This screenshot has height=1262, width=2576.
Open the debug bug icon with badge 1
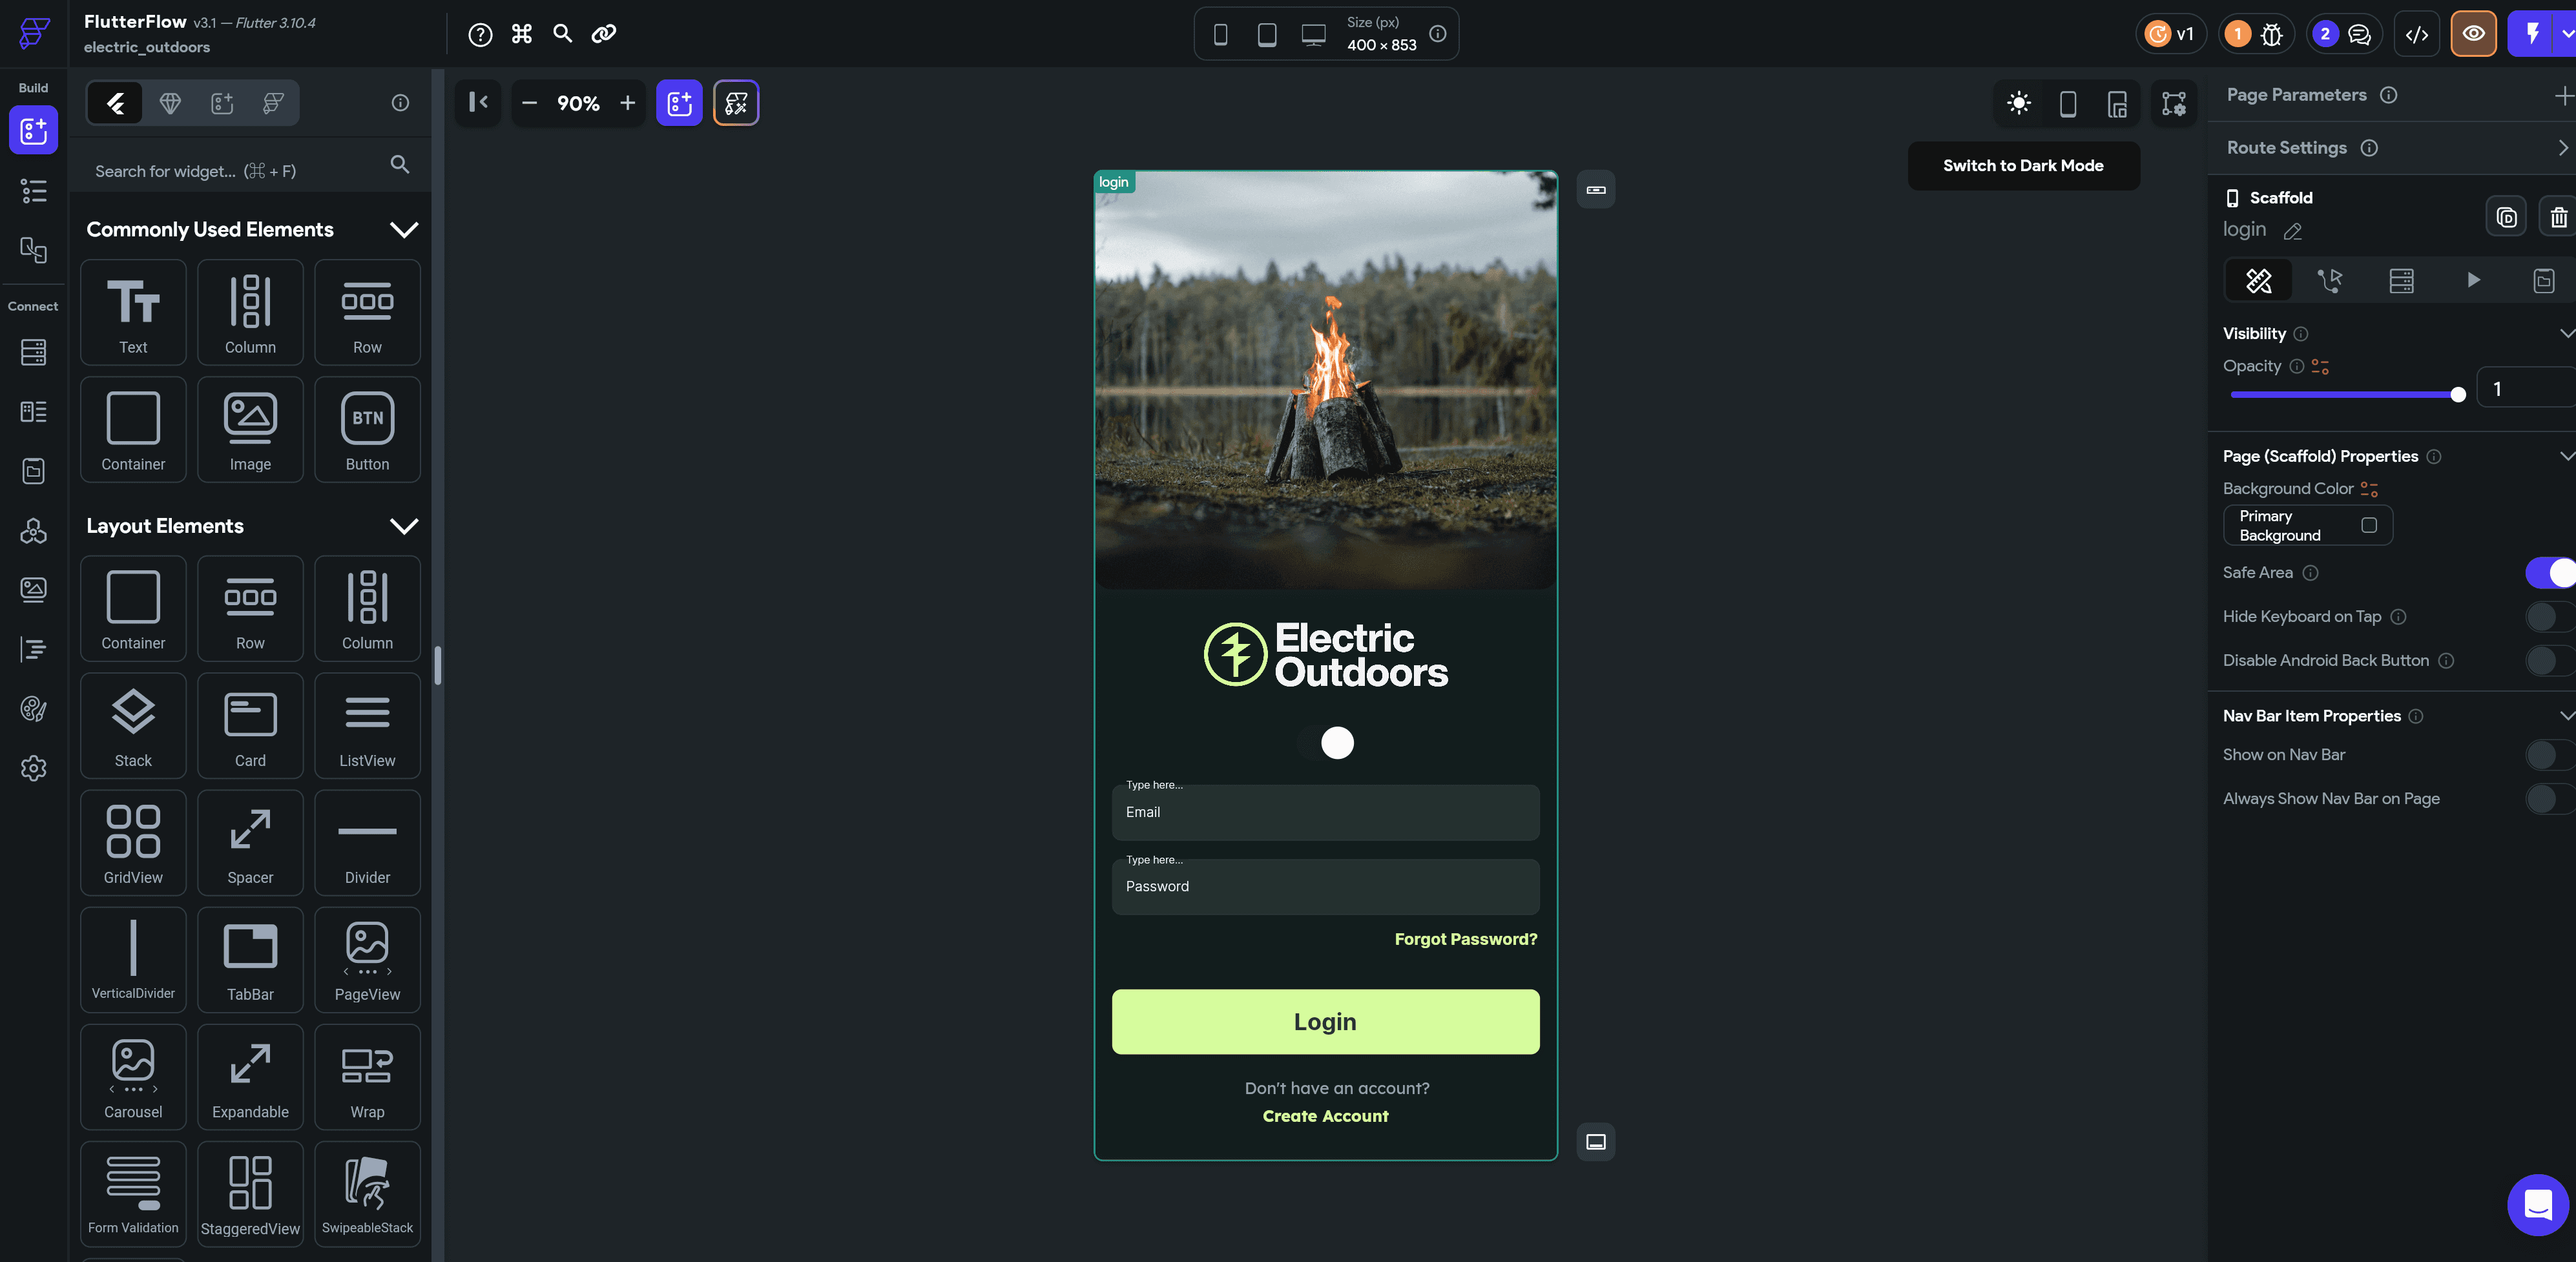(x=2255, y=35)
